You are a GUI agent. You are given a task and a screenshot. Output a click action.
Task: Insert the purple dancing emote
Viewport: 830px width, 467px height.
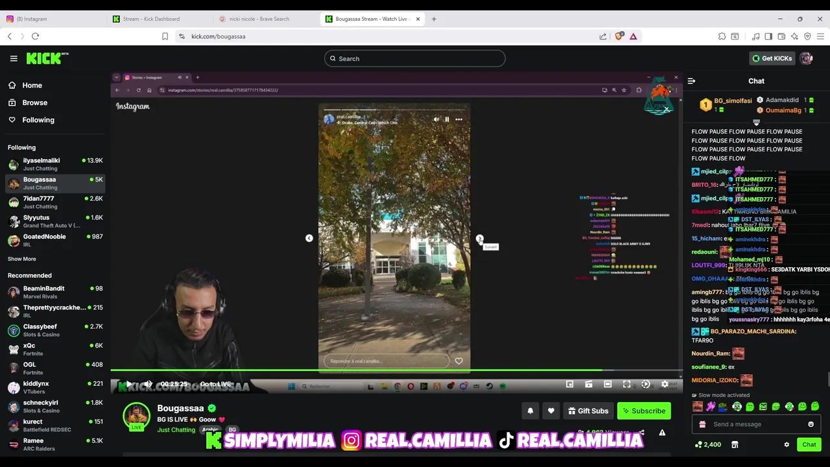click(x=711, y=407)
